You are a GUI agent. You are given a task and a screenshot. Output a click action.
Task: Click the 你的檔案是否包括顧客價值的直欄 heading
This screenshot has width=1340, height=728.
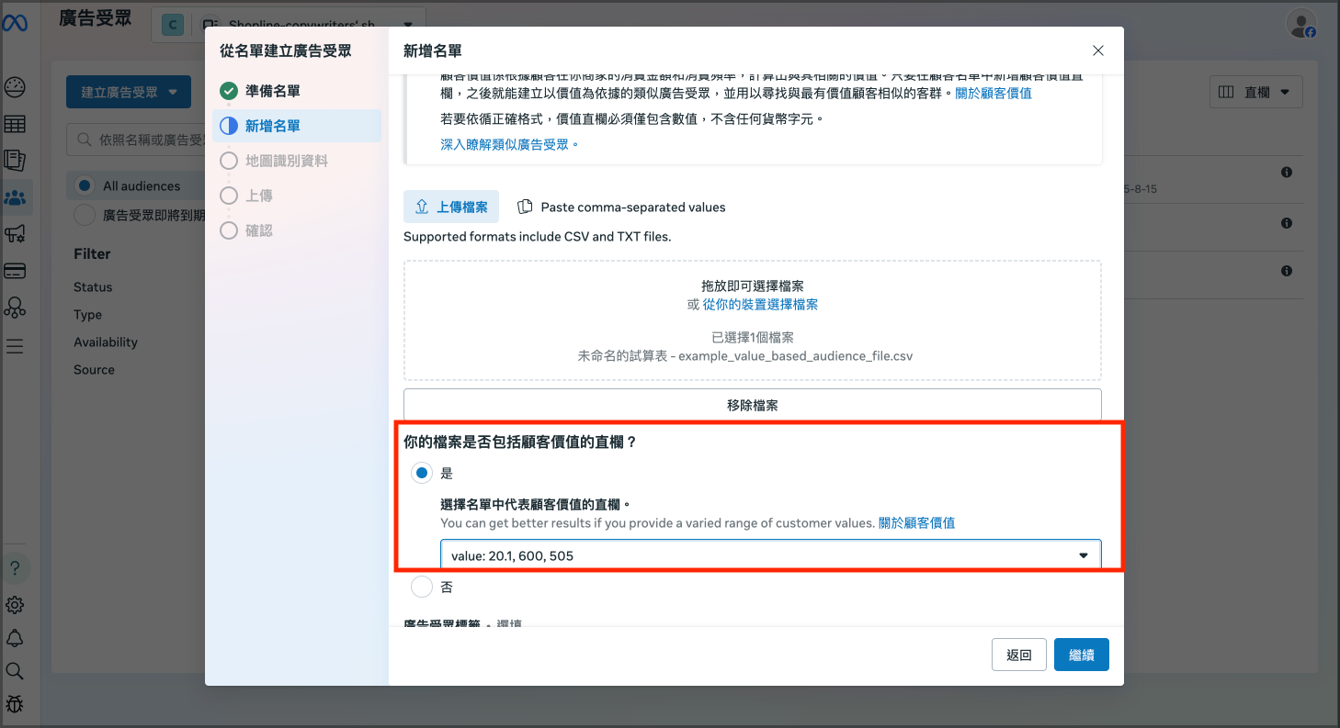[x=520, y=442]
